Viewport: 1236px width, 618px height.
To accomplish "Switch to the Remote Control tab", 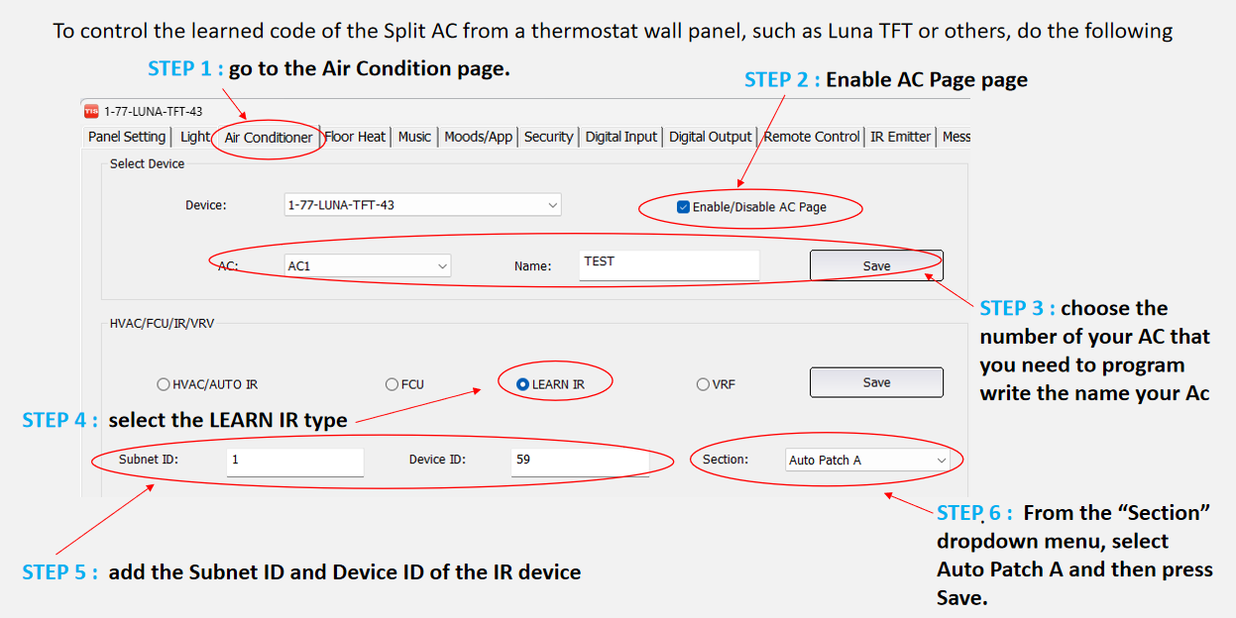I will click(x=812, y=137).
